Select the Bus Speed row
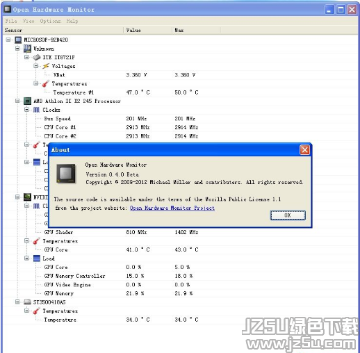This screenshot has width=360, height=353. point(181,119)
